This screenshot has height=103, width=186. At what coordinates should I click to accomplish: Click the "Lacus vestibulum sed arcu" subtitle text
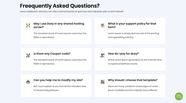click(71, 11)
